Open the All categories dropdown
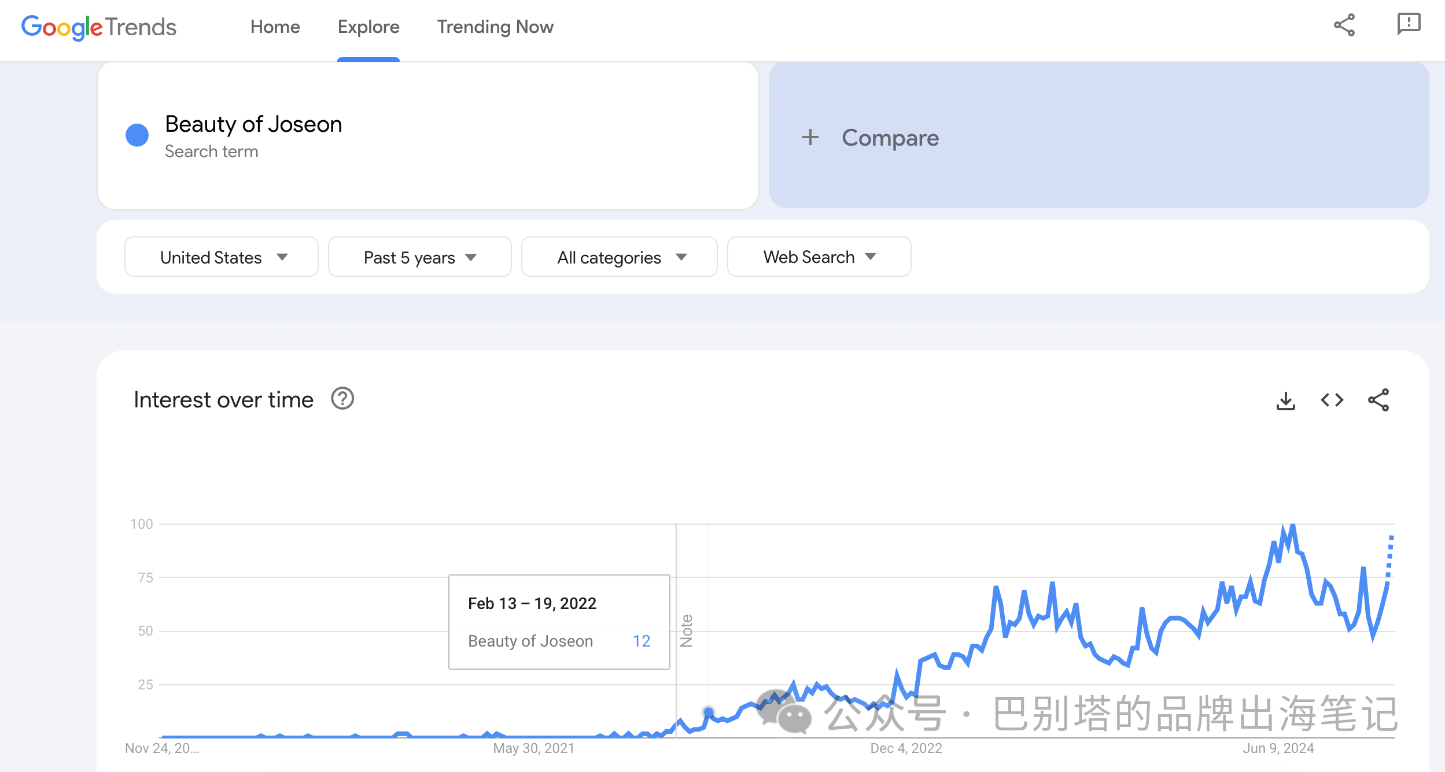The height and width of the screenshot is (772, 1445). pos(620,257)
